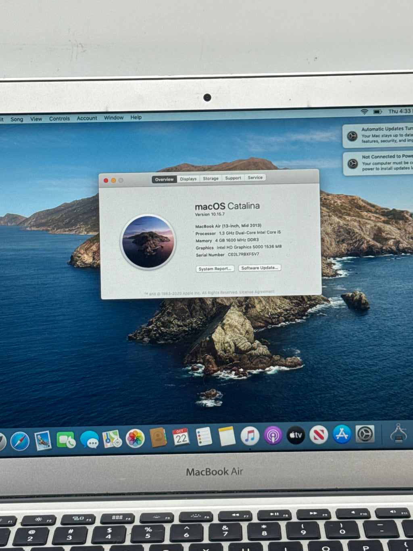413x551 pixels.
Task: Open System Preferences gear in Dock
Action: tap(365, 434)
